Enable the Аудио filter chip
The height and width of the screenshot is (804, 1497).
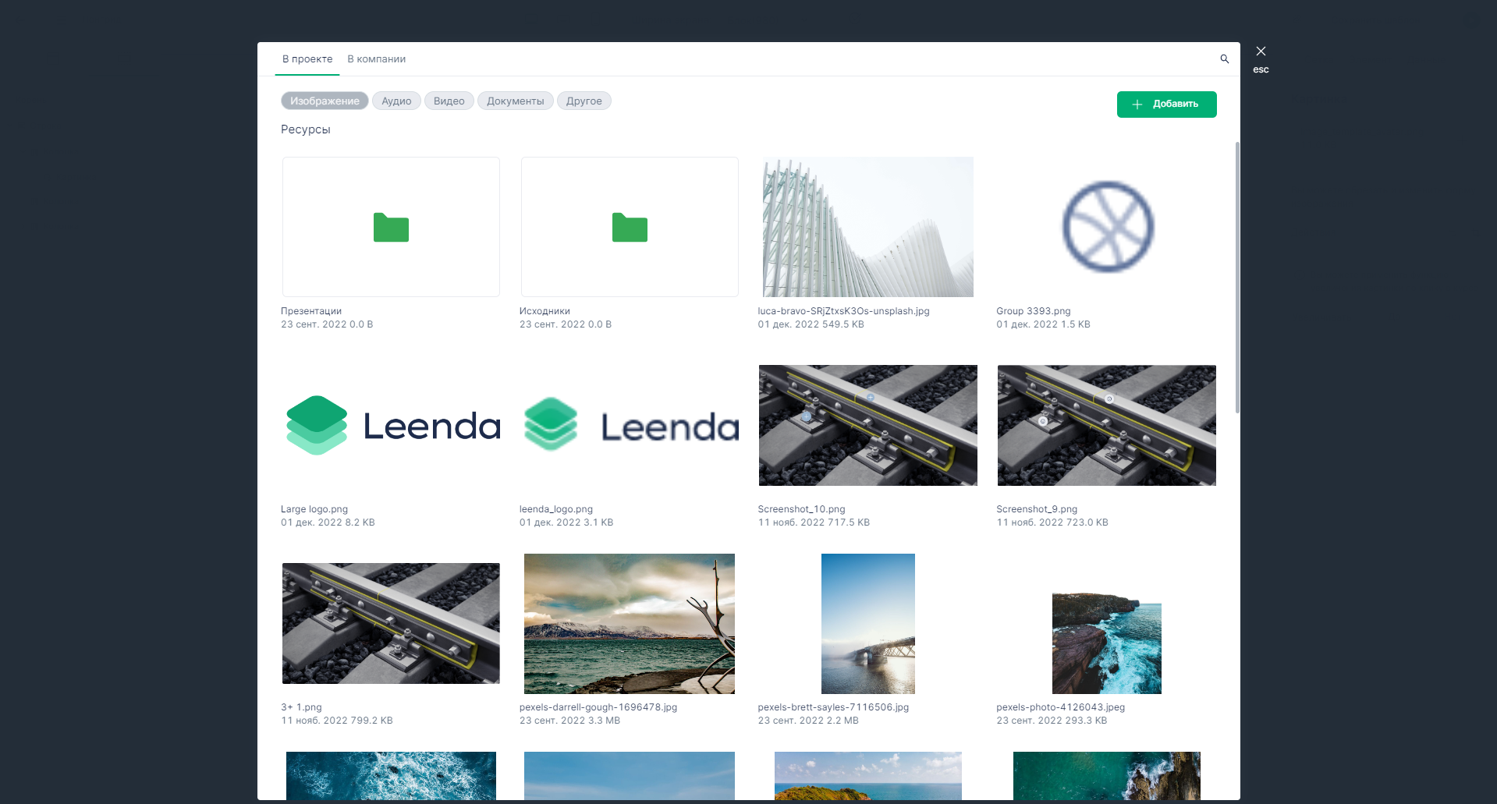tap(396, 101)
